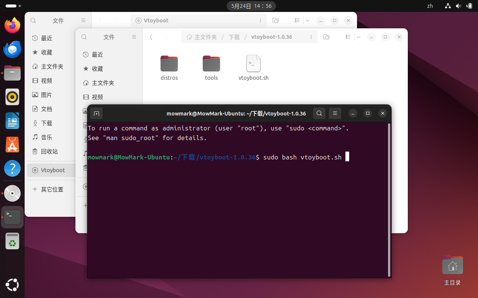
Task: Click the terminal title bar text
Action: 236,114
